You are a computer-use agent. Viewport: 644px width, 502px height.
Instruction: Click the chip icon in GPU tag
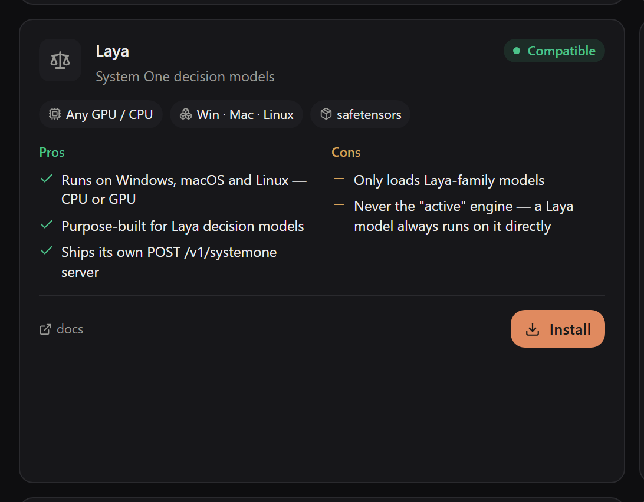55,114
